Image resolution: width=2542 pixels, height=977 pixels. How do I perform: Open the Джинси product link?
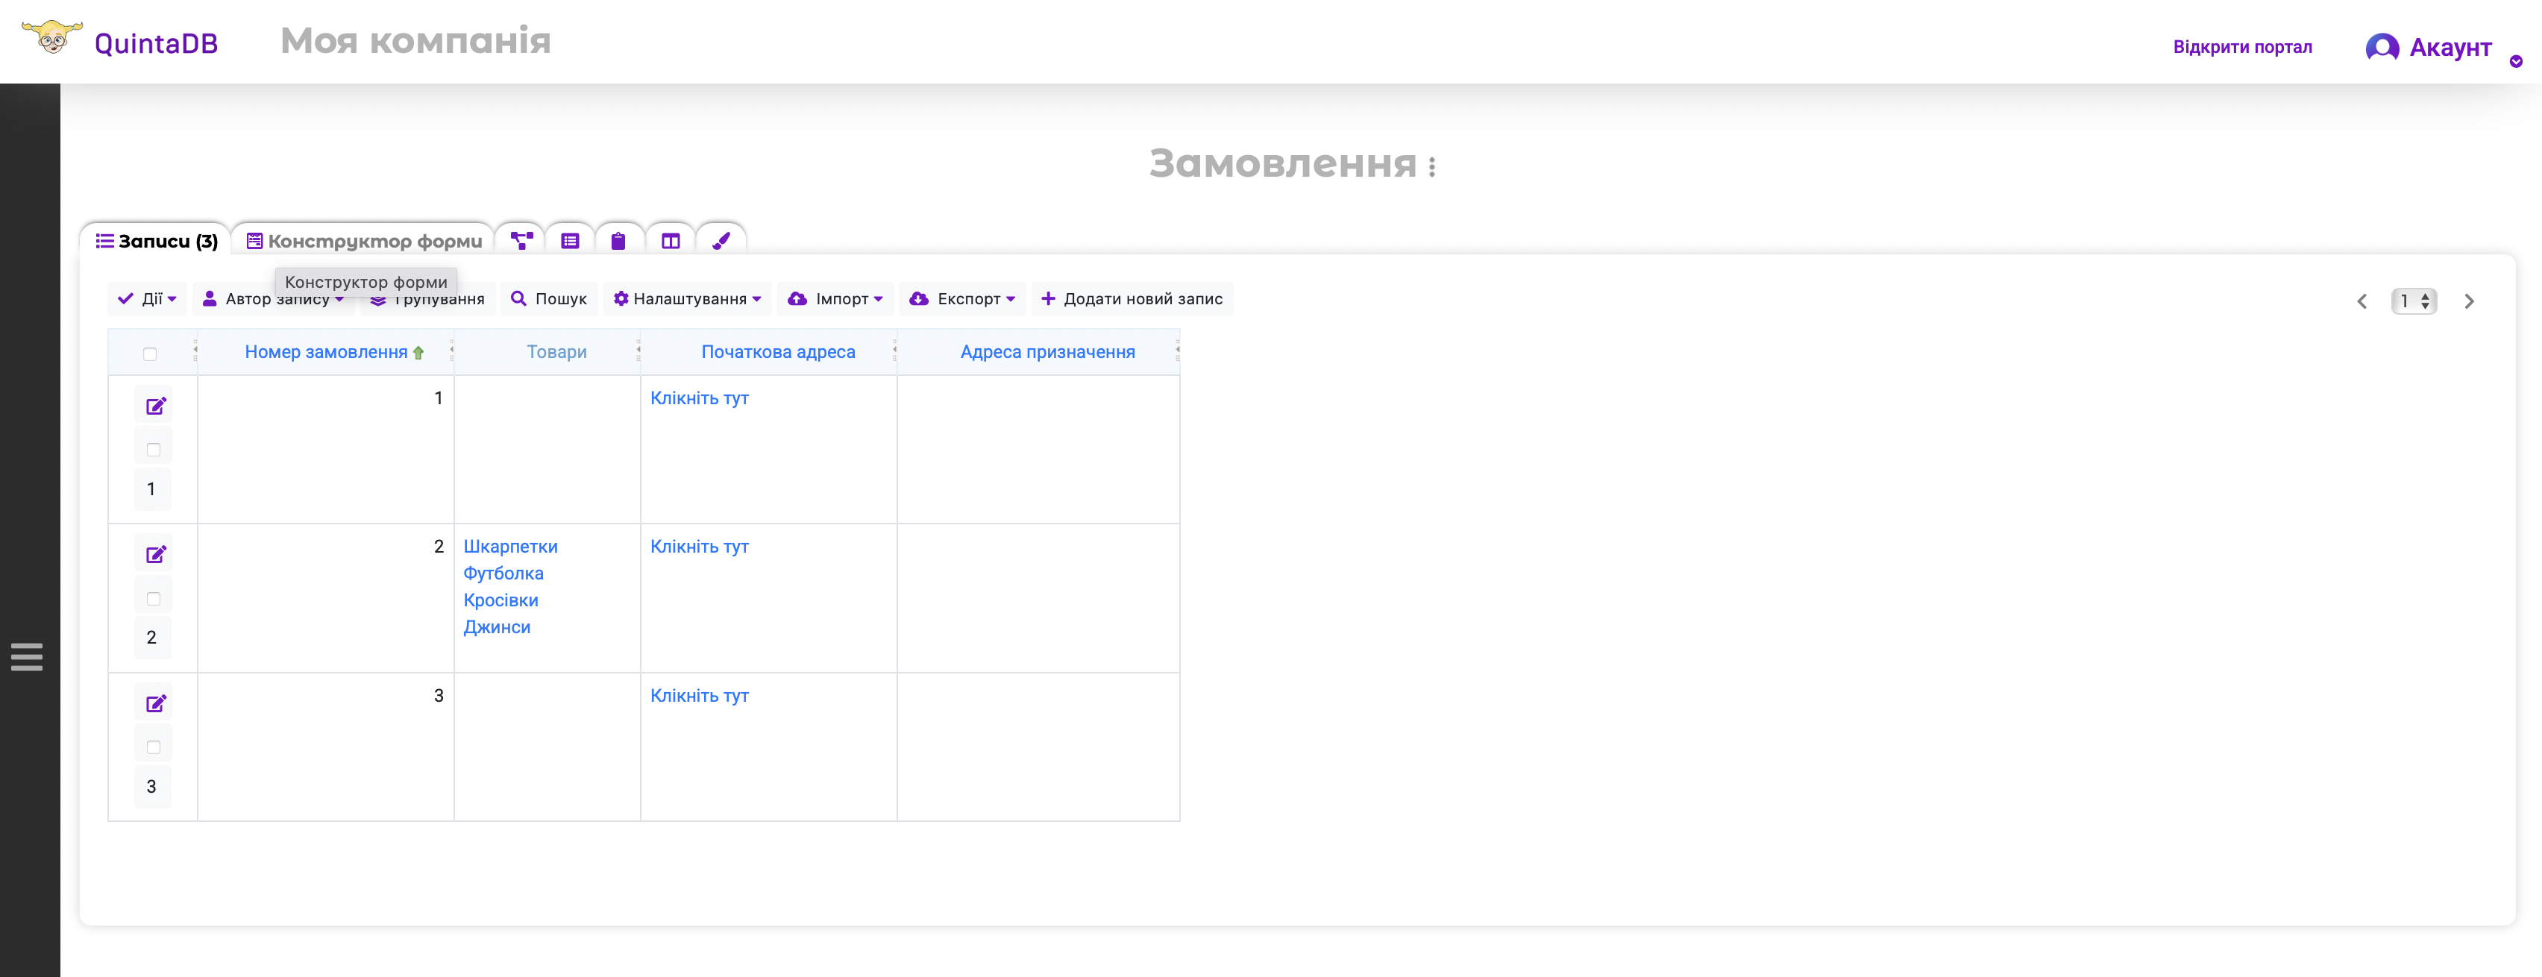click(496, 626)
